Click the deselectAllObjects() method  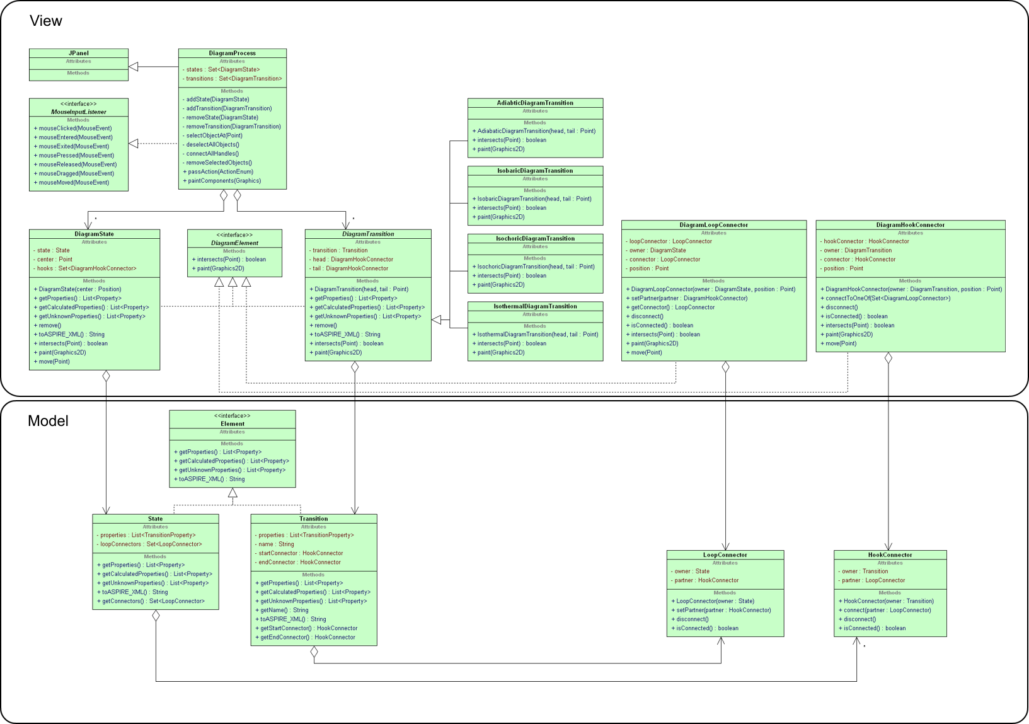(x=210, y=144)
